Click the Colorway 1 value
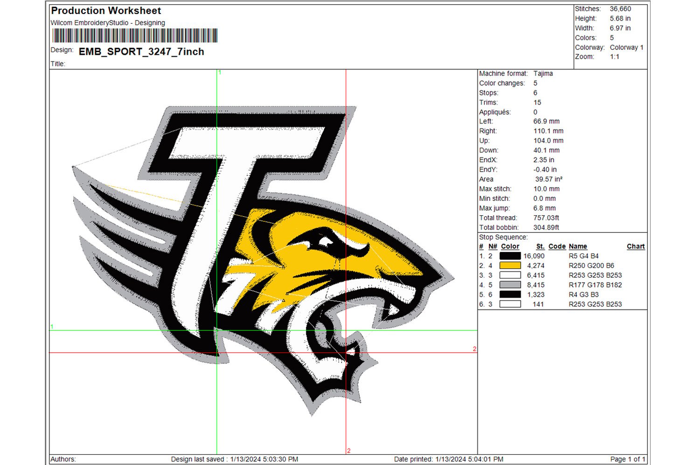The image size is (700, 465). point(627,48)
